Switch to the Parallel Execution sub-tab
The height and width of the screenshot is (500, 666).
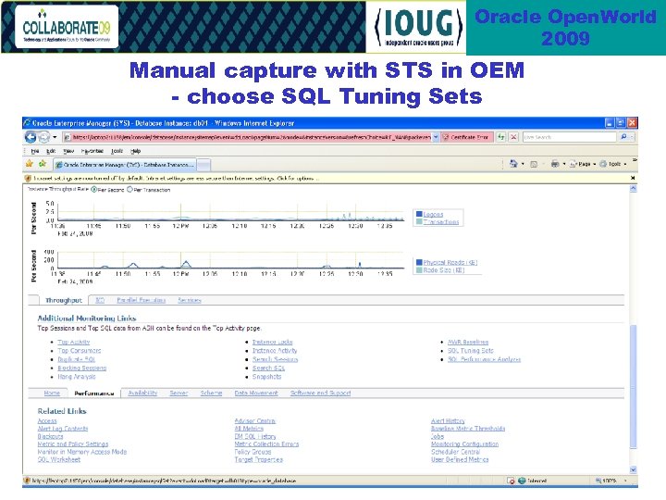[141, 300]
